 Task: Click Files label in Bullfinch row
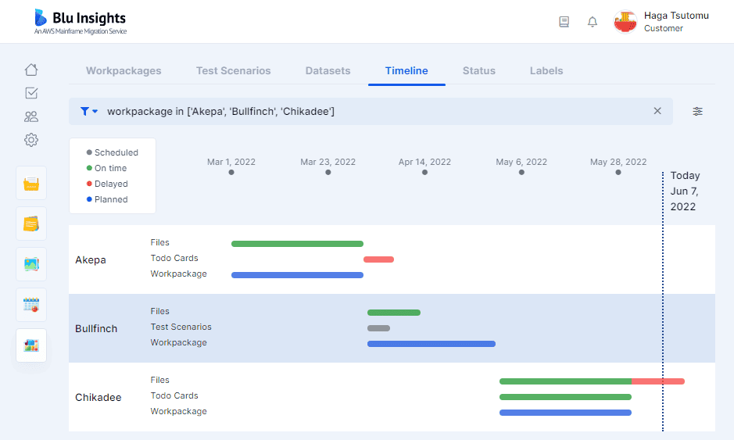pyautogui.click(x=159, y=311)
